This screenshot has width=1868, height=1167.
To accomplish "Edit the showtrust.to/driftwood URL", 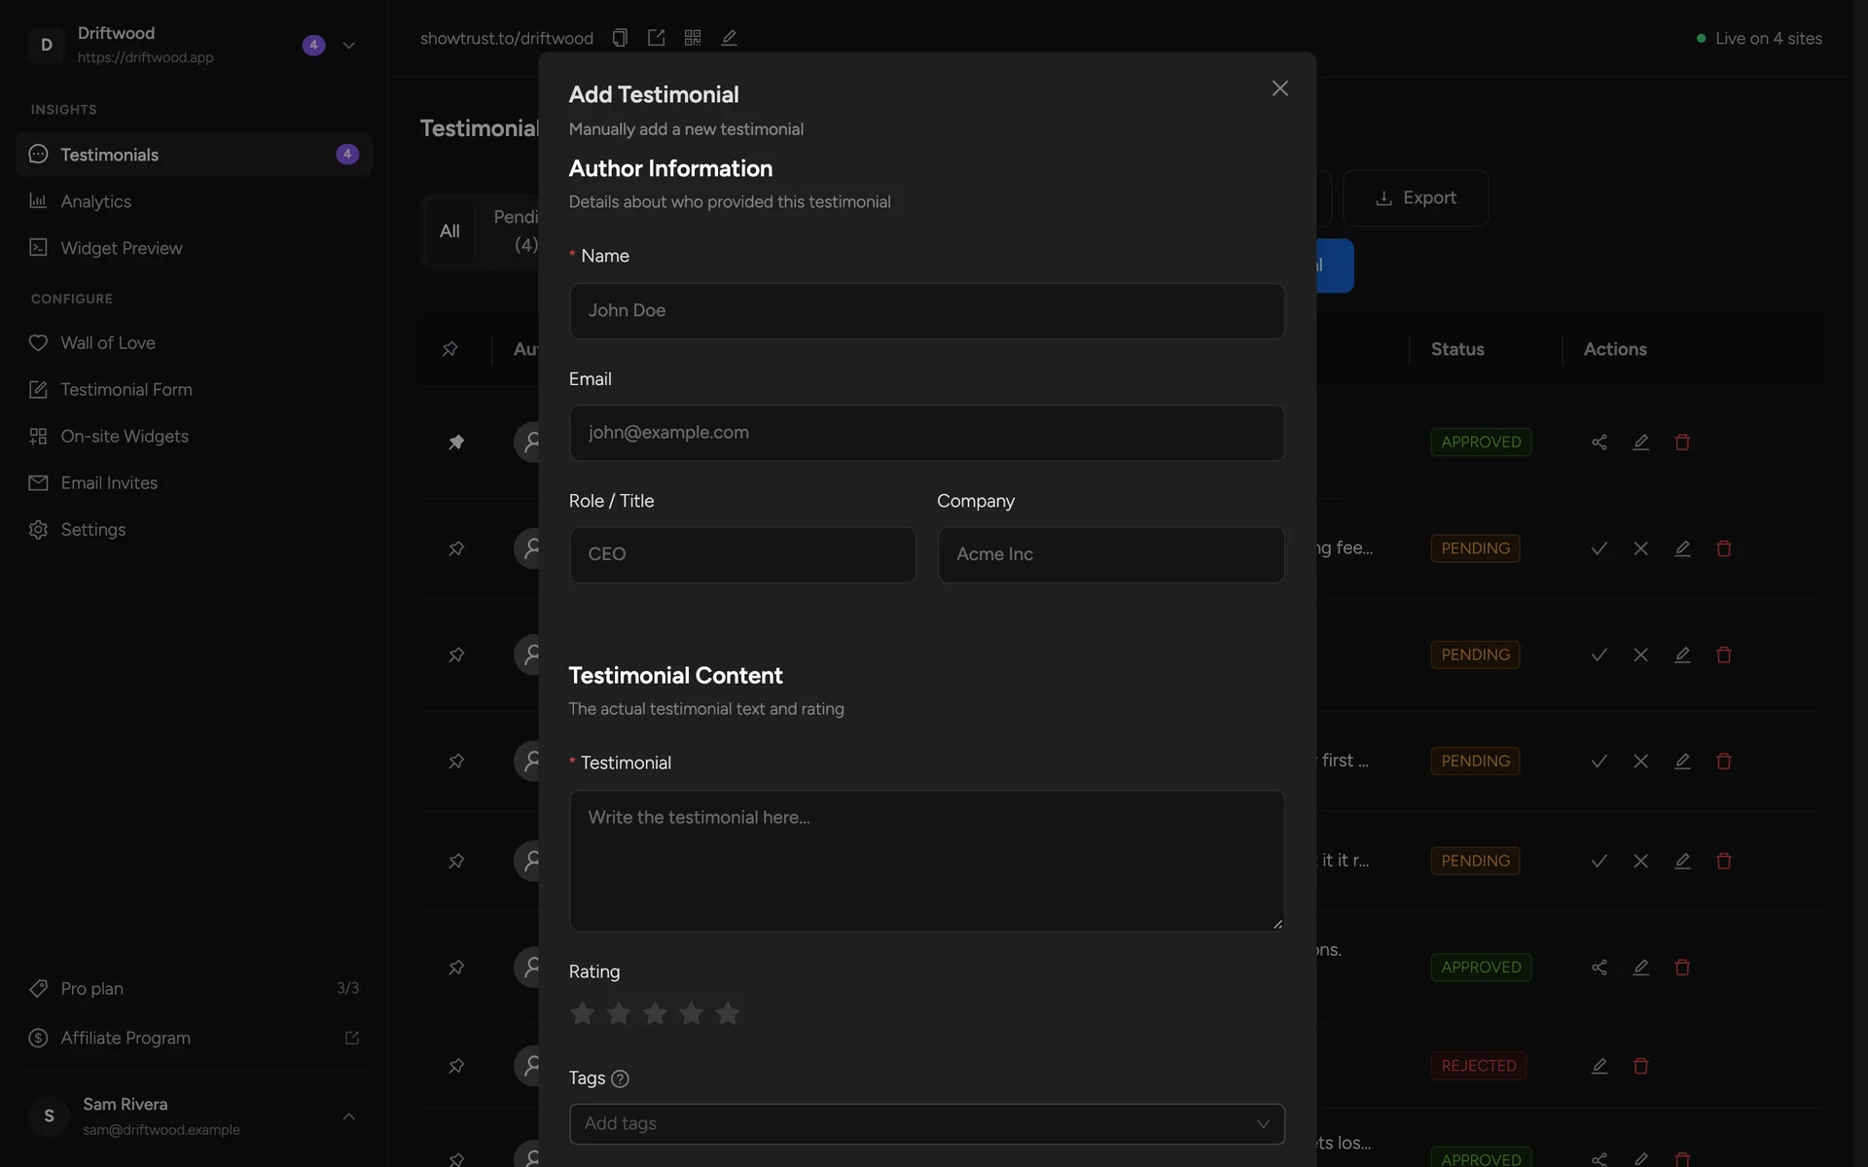I will (729, 38).
